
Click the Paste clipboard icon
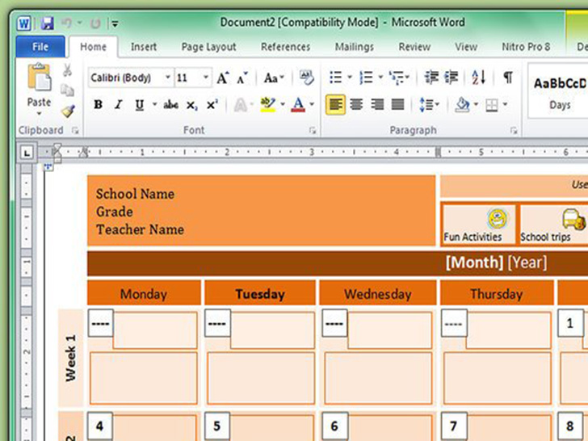(x=39, y=78)
